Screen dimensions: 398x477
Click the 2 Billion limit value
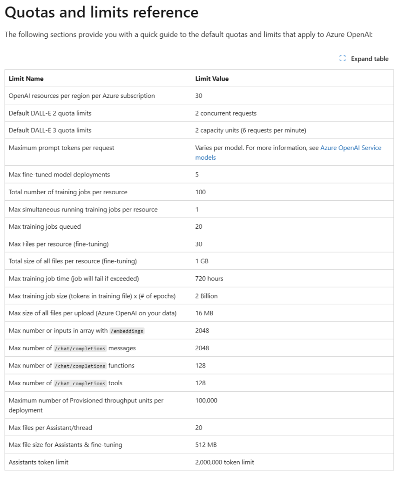pos(206,296)
